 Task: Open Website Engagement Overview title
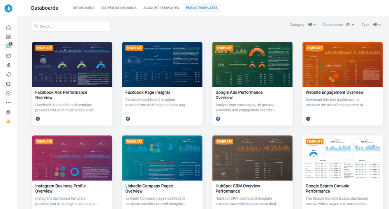click(x=334, y=92)
